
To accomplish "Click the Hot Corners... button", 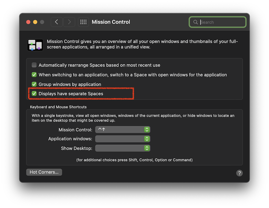I will point(44,172).
